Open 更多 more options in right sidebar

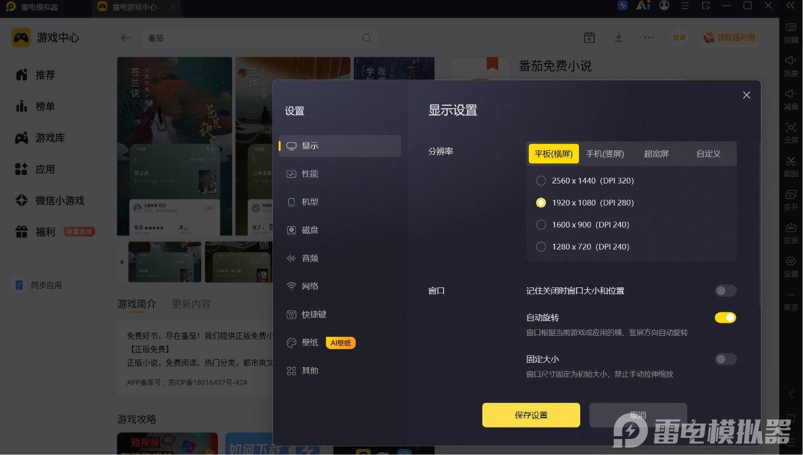pyautogui.click(x=791, y=301)
